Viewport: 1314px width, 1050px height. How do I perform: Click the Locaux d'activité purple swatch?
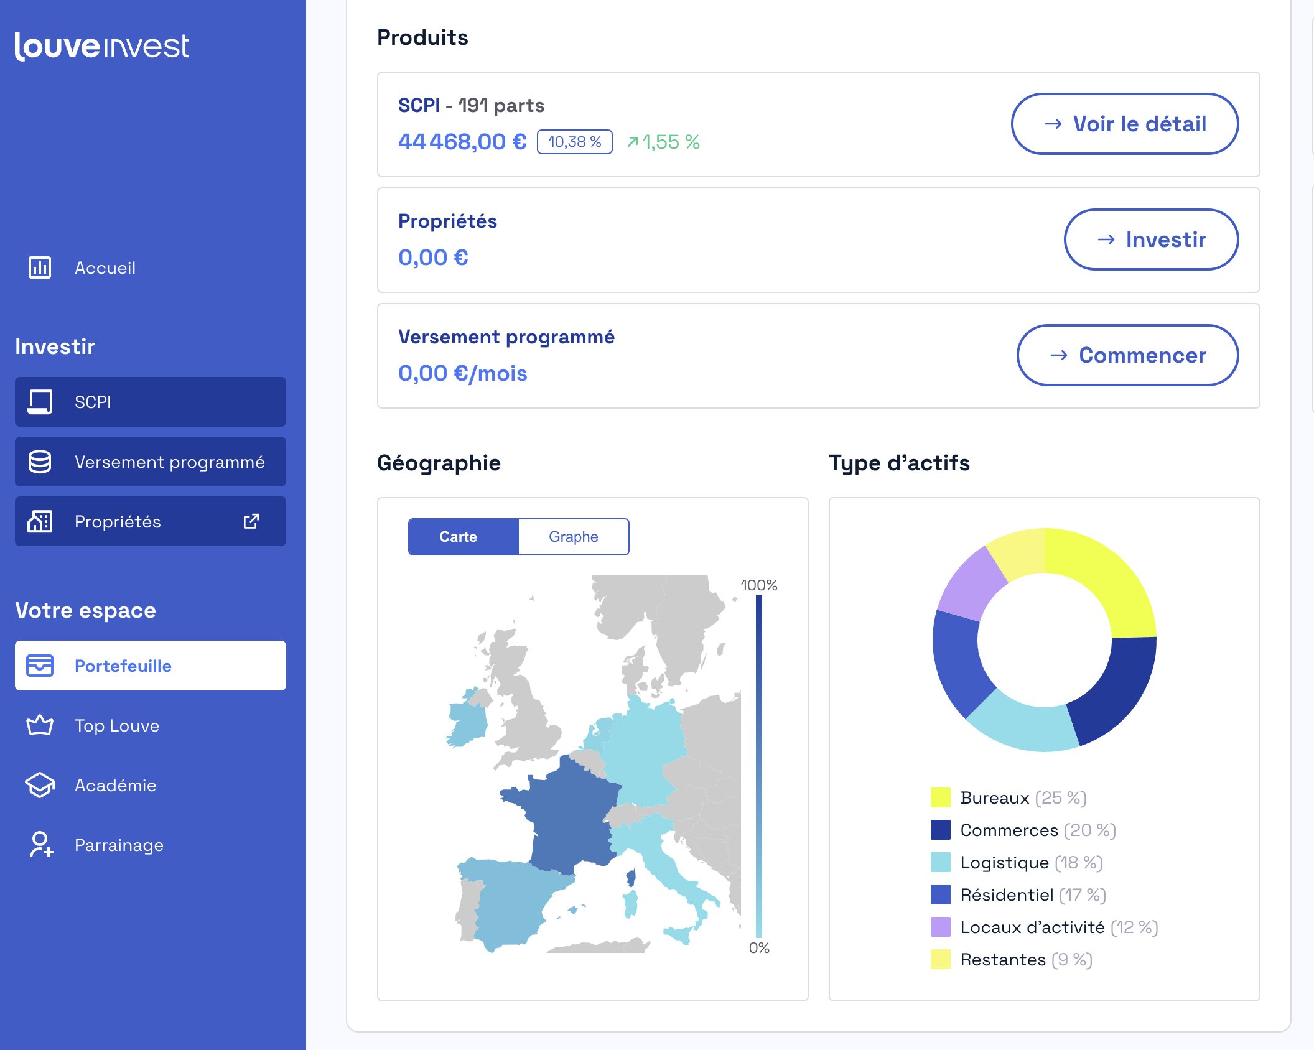pos(941,927)
